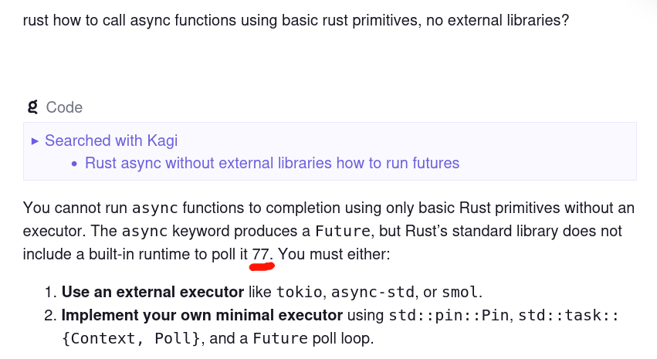Click the Kagi "g" logo icon
657x359 pixels.
[32, 107]
